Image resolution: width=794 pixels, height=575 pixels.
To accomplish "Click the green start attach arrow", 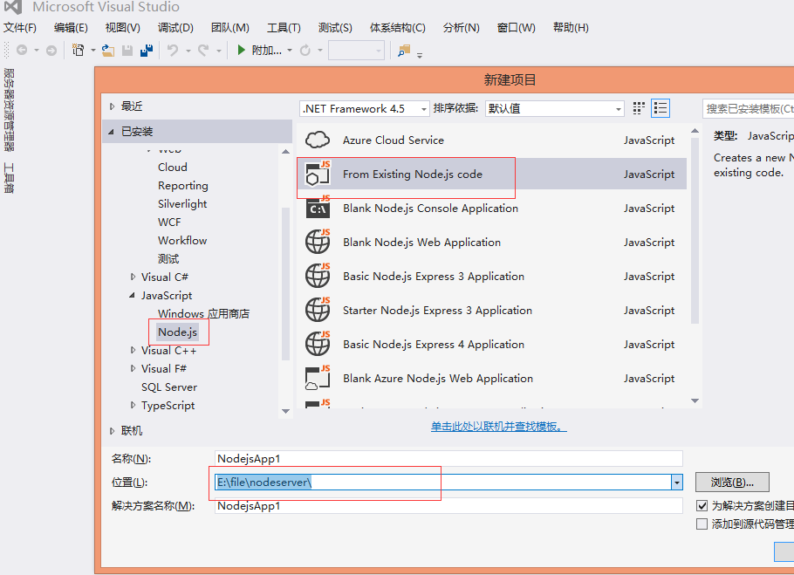I will (x=241, y=50).
